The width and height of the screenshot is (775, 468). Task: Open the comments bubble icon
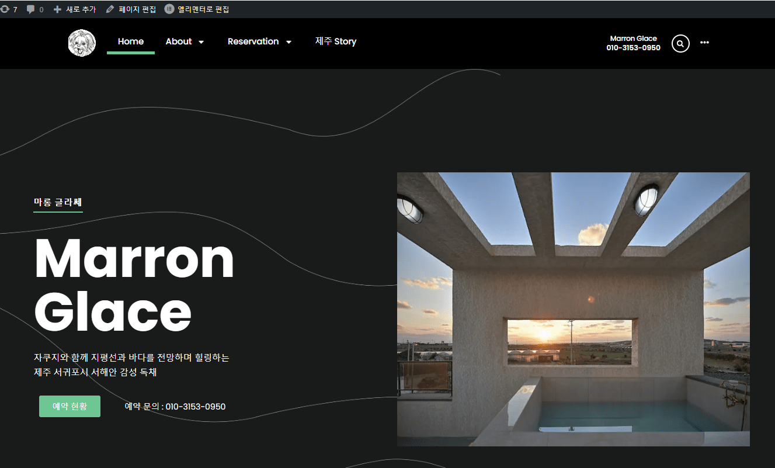tap(31, 9)
